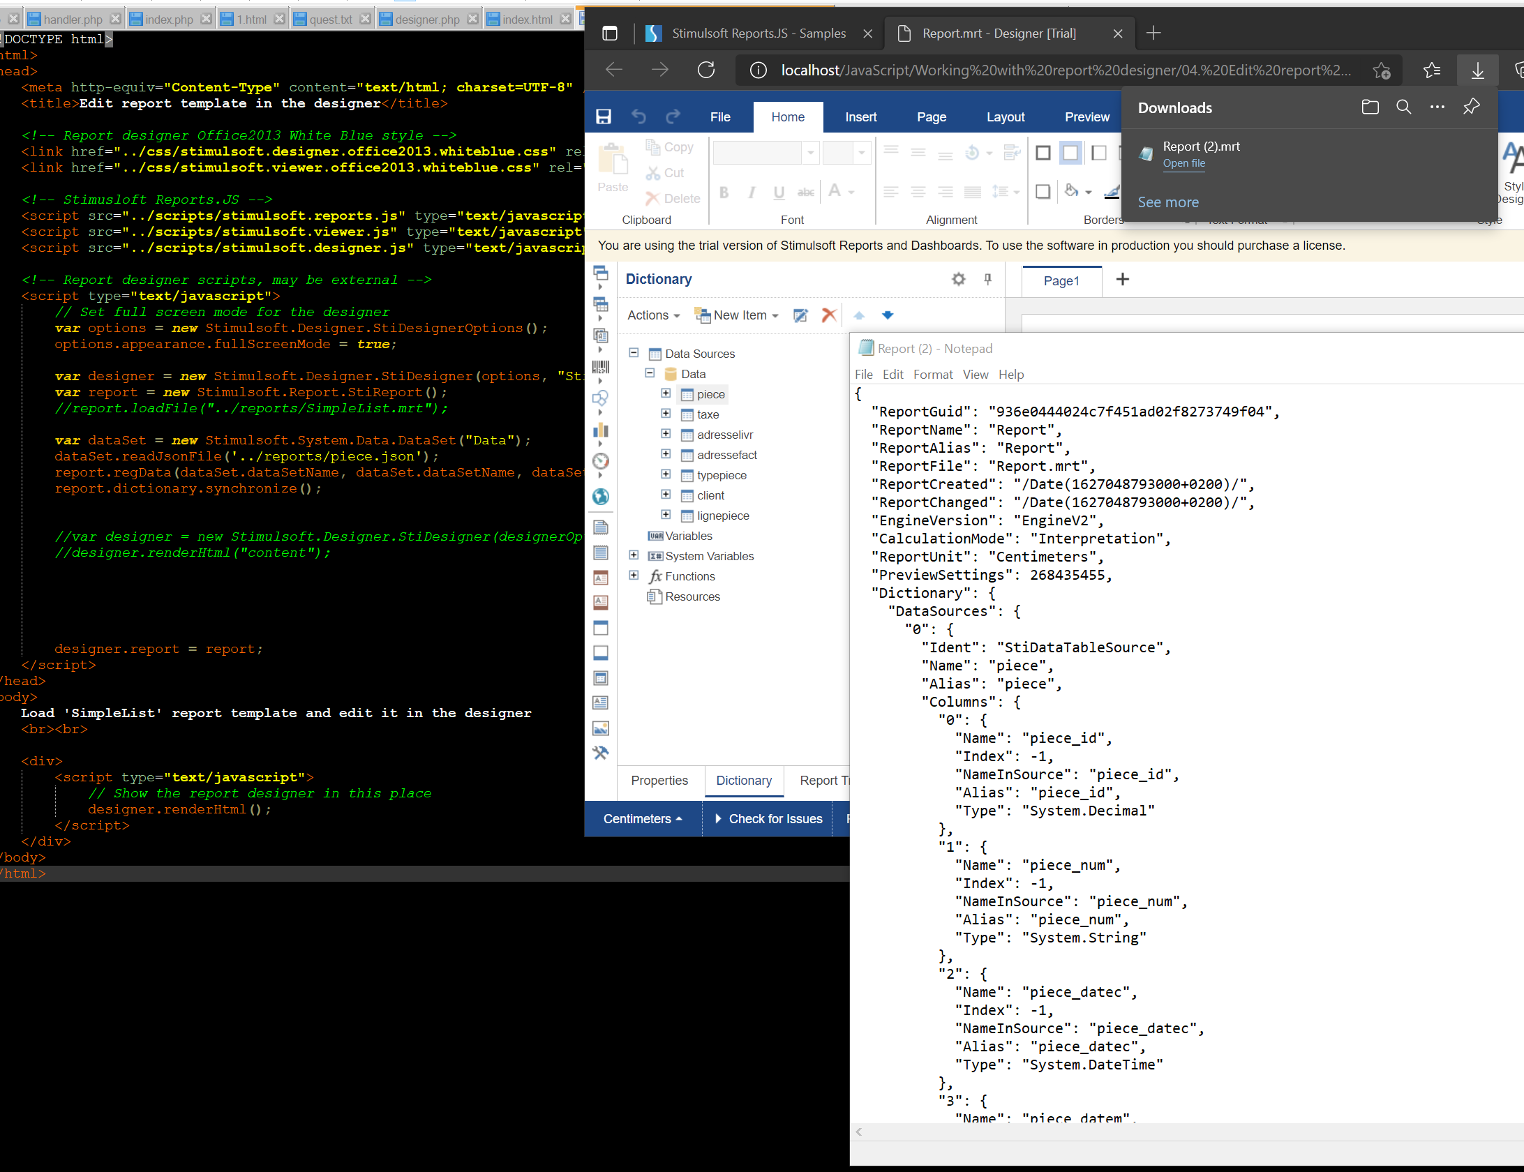Open the File ribbon tab

click(x=720, y=117)
